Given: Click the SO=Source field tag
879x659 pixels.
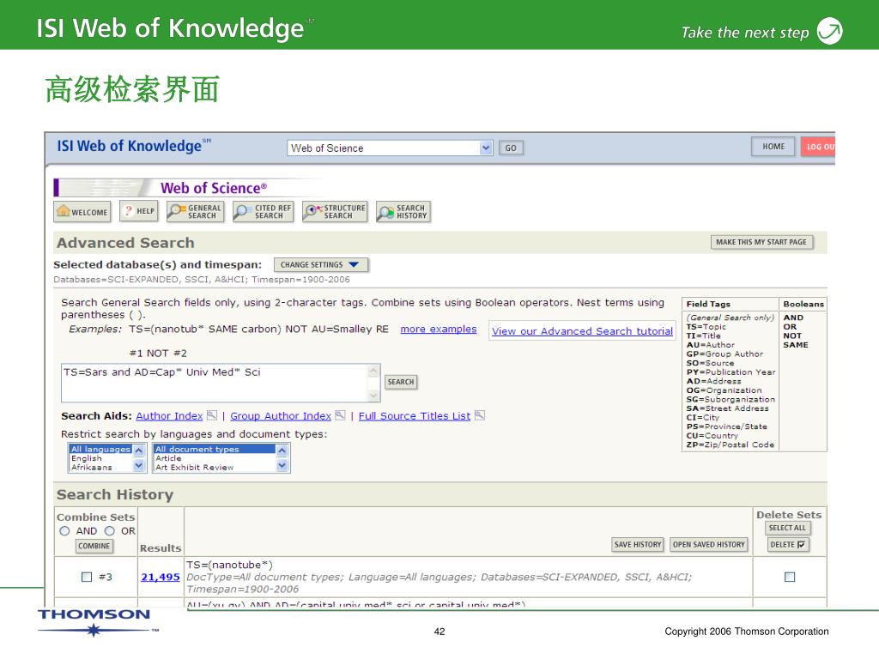Looking at the screenshot, I should pos(710,363).
